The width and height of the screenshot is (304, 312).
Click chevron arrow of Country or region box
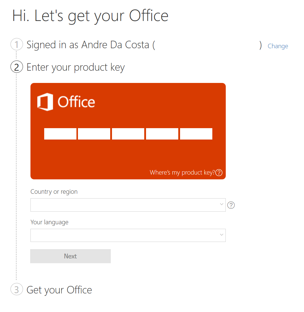point(222,204)
